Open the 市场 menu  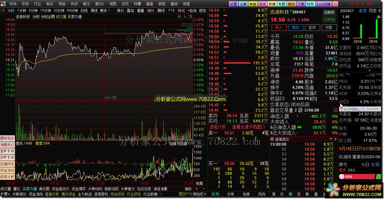13,4
